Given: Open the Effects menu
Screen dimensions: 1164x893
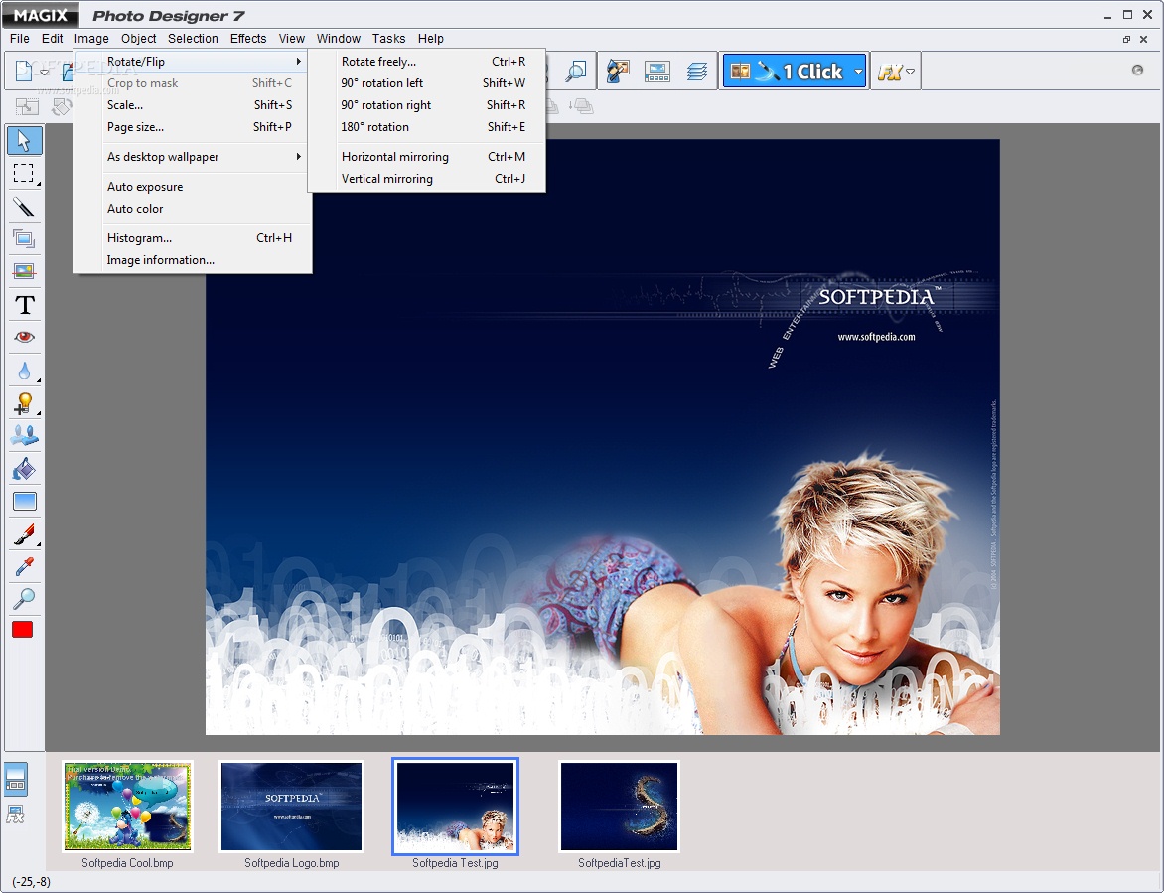Looking at the screenshot, I should pyautogui.click(x=248, y=38).
